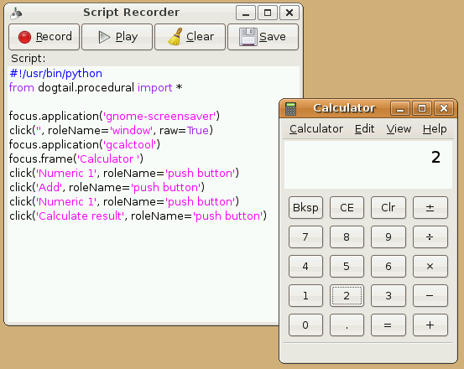Save the script with the floppy disk button

click(263, 37)
